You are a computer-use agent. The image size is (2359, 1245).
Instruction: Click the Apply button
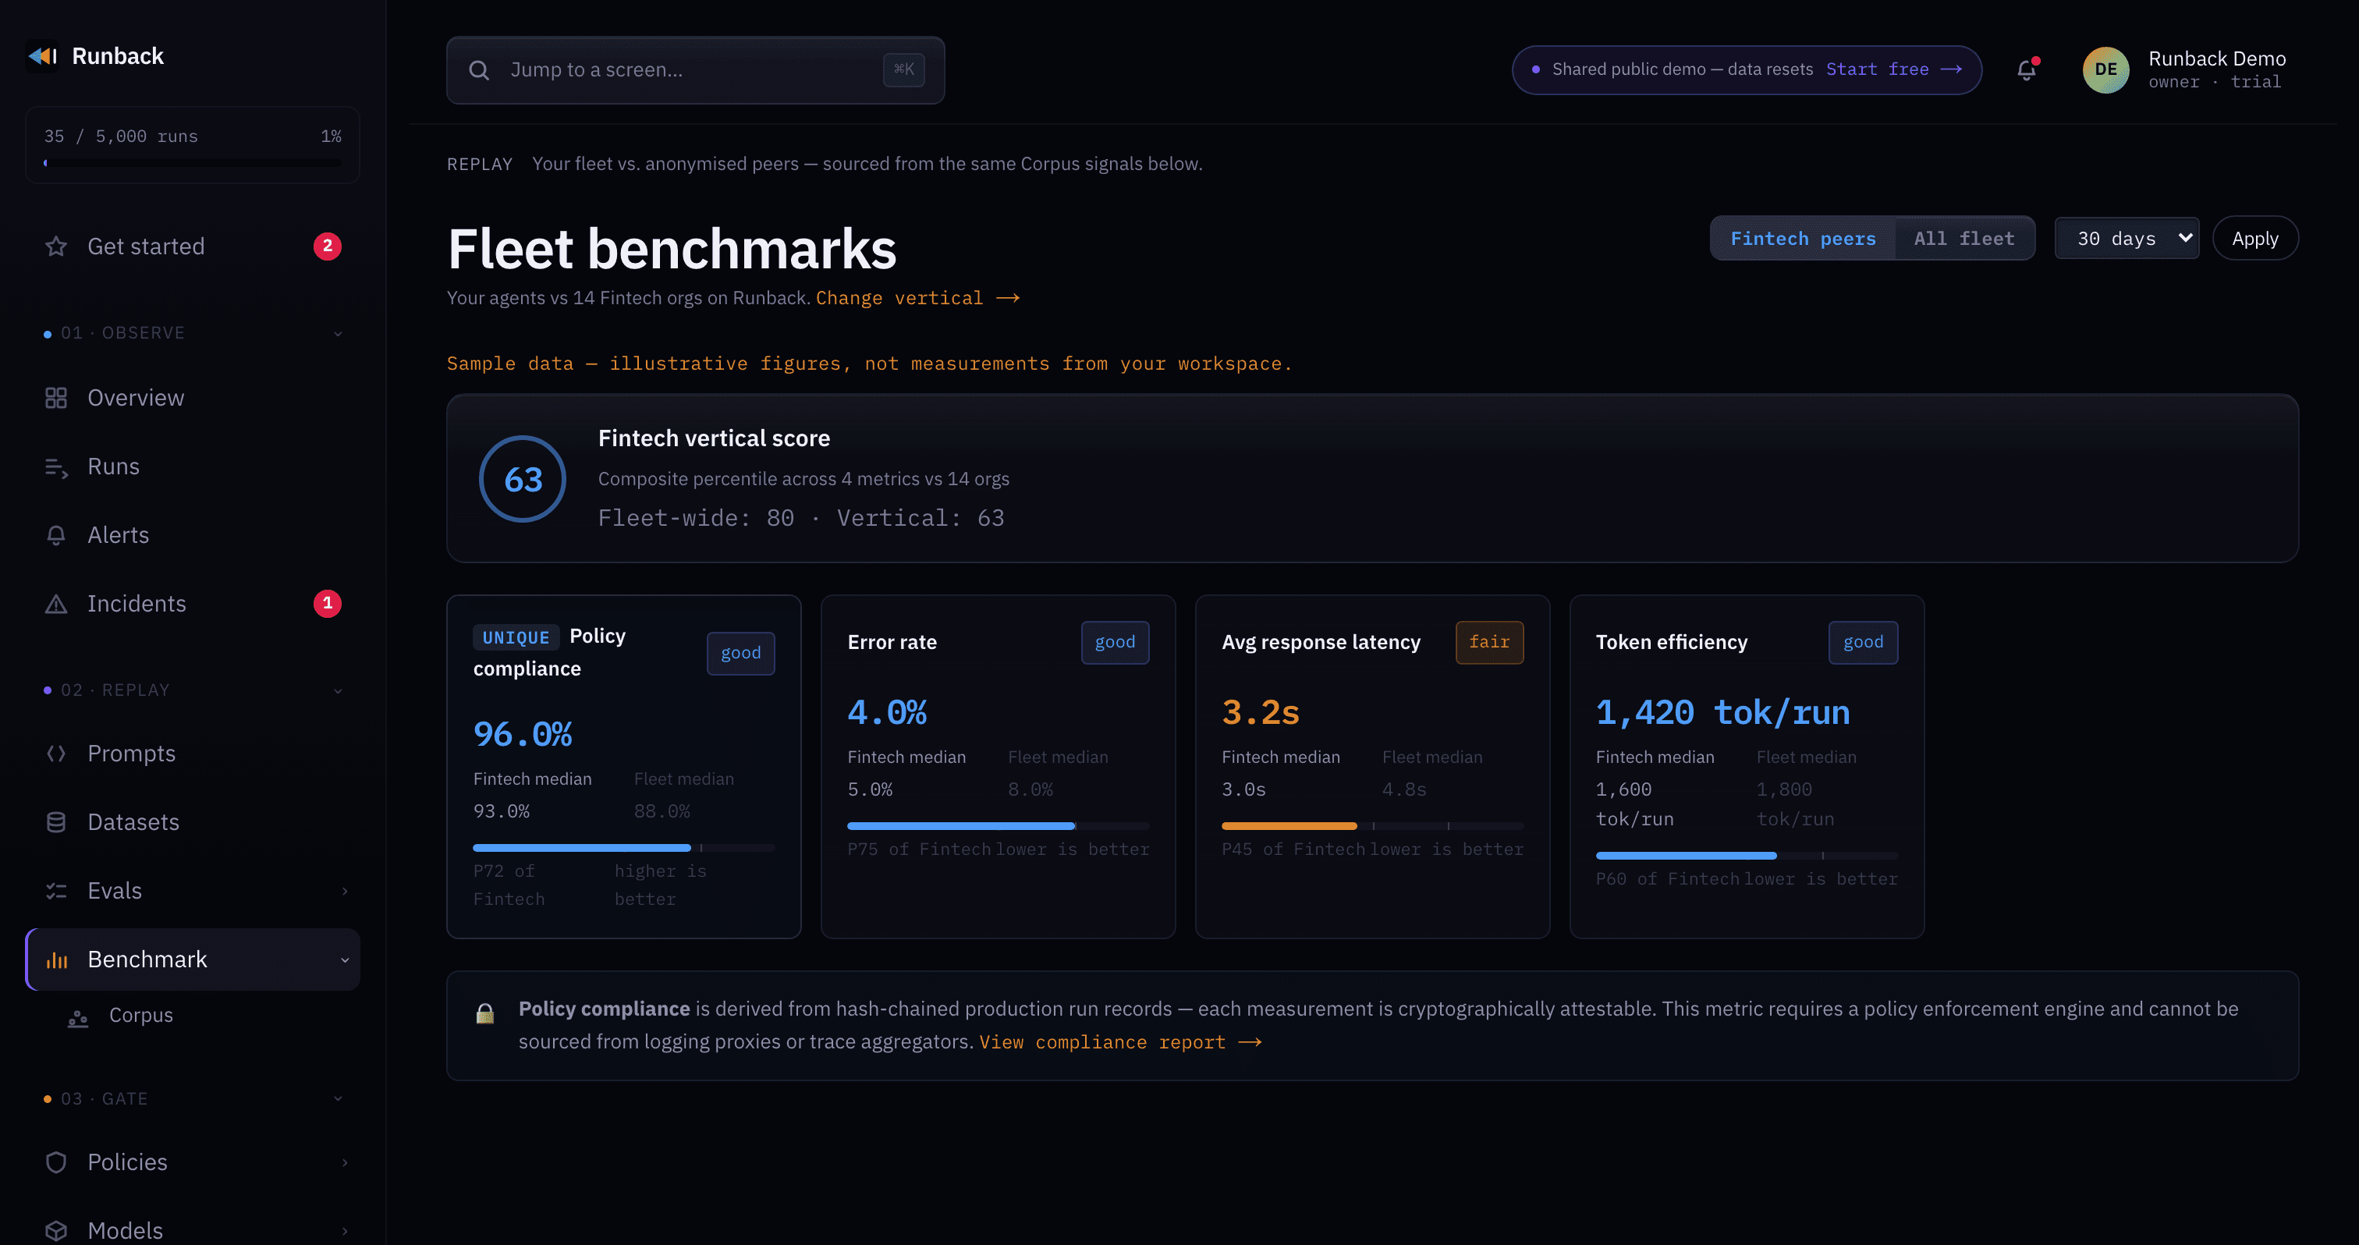click(2254, 238)
